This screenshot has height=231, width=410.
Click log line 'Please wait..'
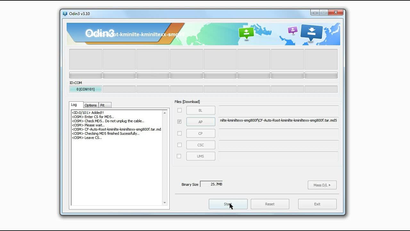88,125
